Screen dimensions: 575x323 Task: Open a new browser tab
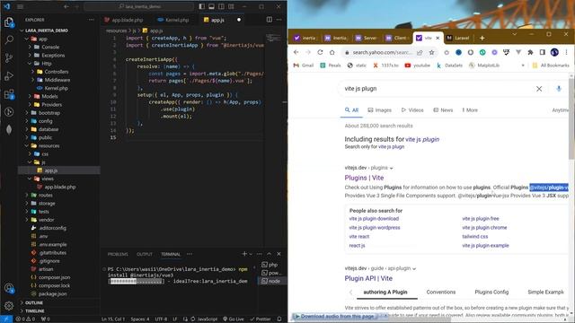[x=482, y=38]
